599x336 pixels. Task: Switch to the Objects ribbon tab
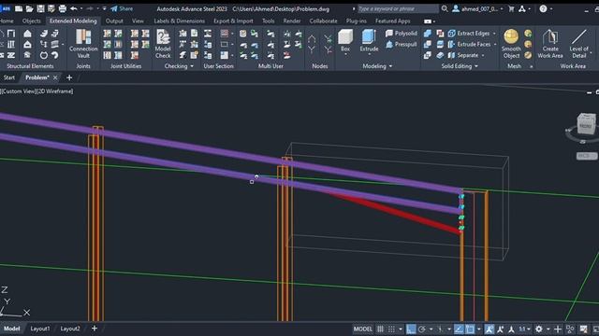[x=31, y=21]
